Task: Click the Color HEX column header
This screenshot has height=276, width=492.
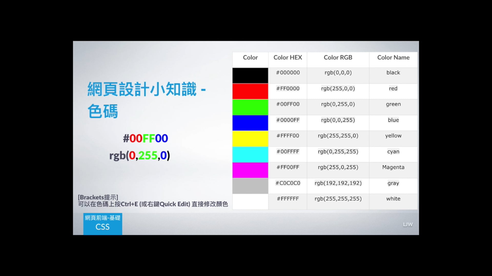Action: 288,57
